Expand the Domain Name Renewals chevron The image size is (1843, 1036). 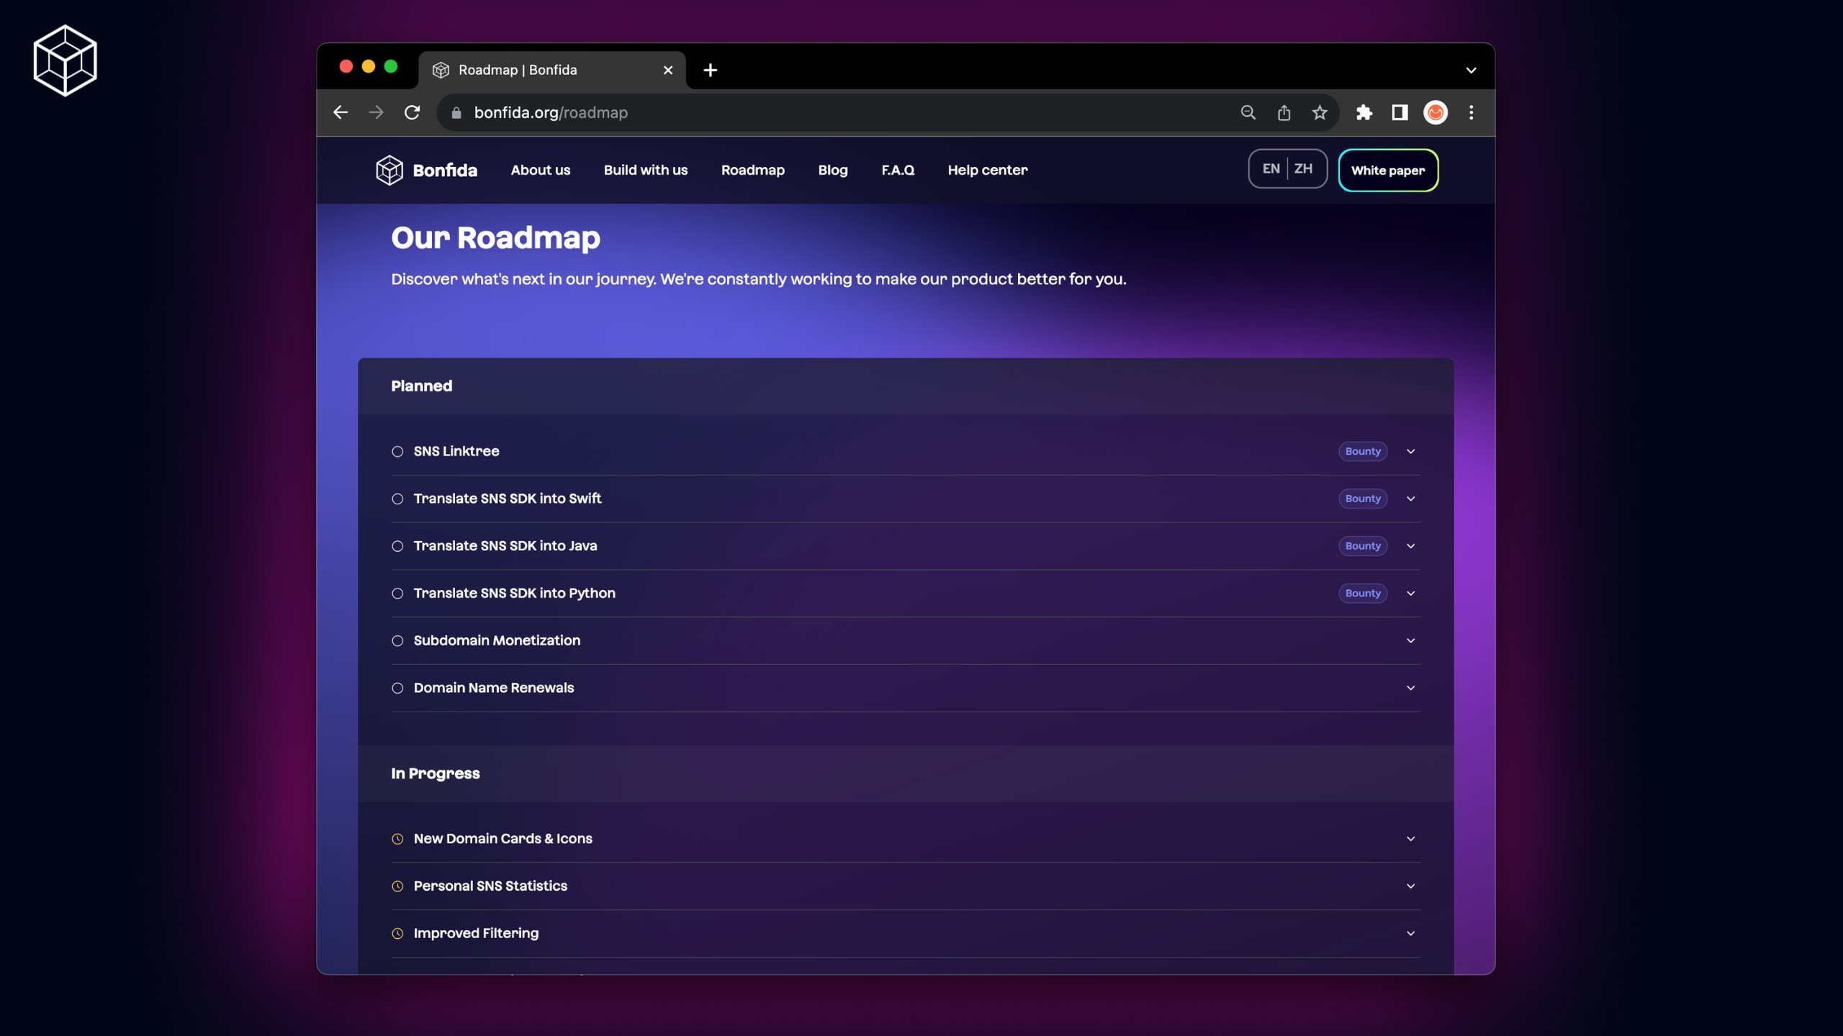[x=1410, y=688]
